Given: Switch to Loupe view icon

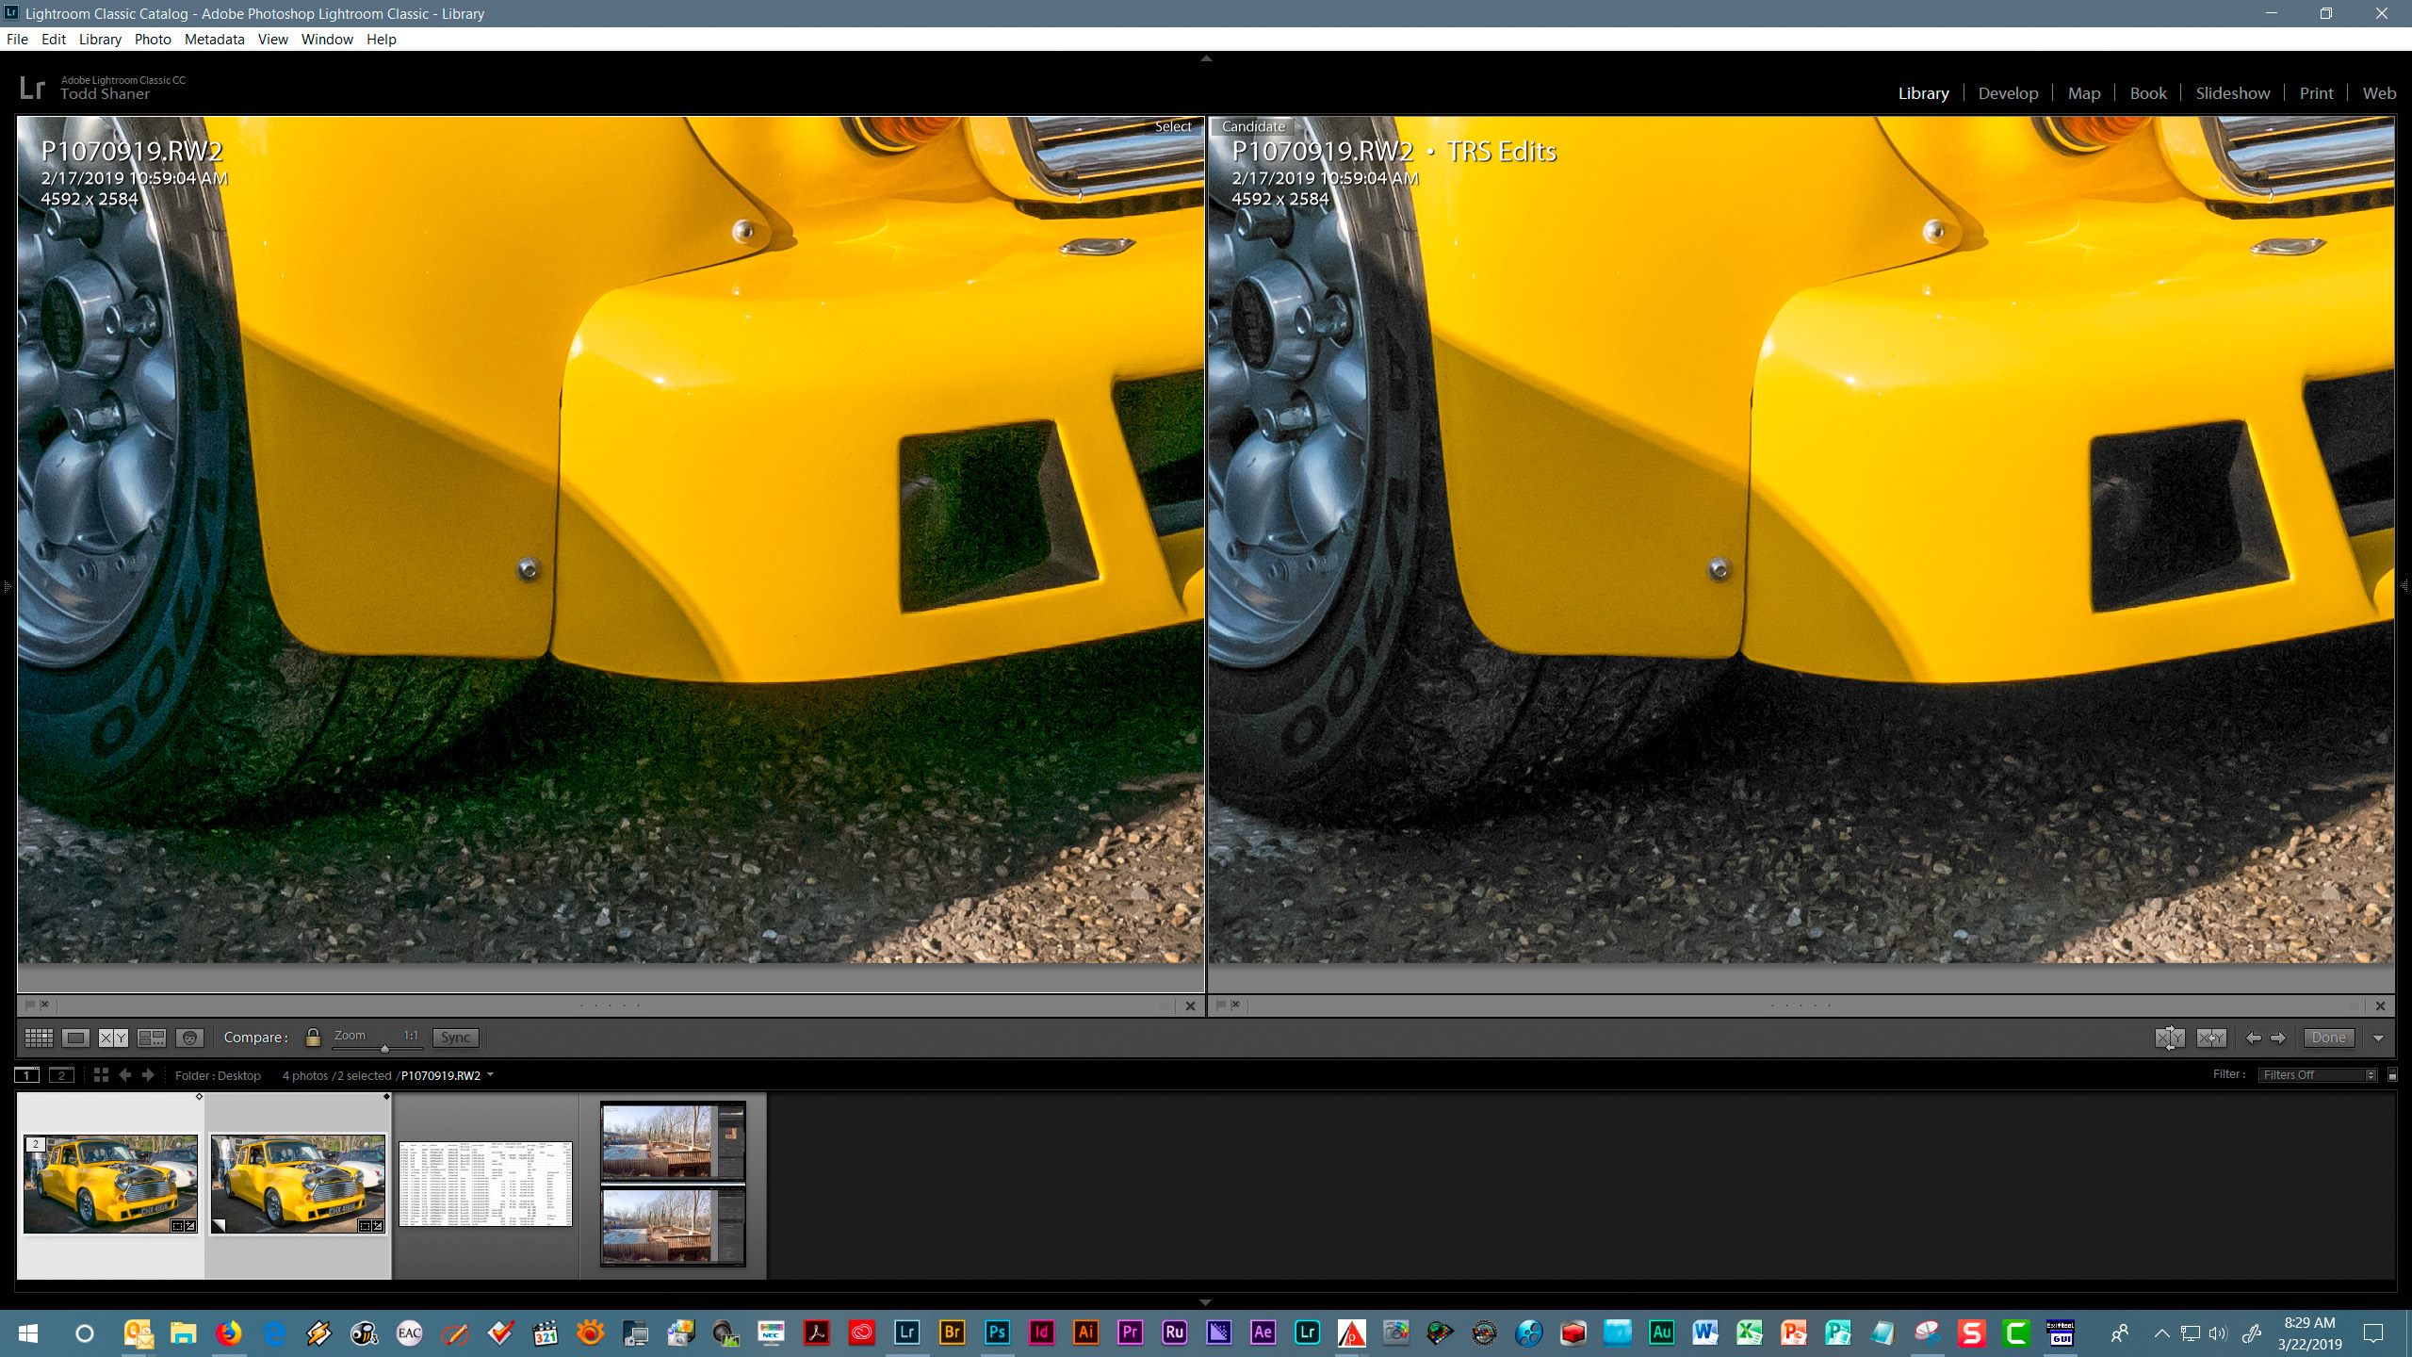Looking at the screenshot, I should [x=75, y=1038].
